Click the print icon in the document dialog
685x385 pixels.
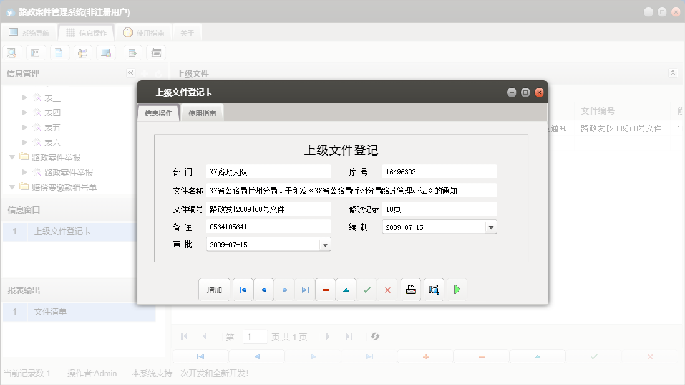(411, 289)
